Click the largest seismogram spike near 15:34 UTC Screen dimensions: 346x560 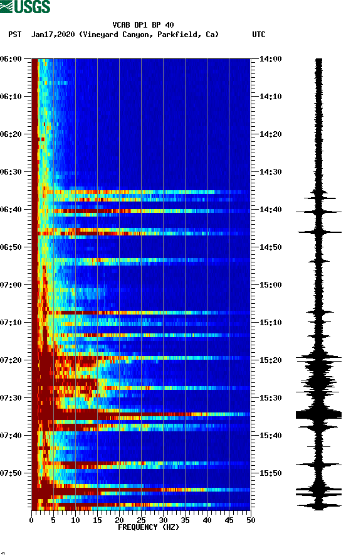[318, 414]
